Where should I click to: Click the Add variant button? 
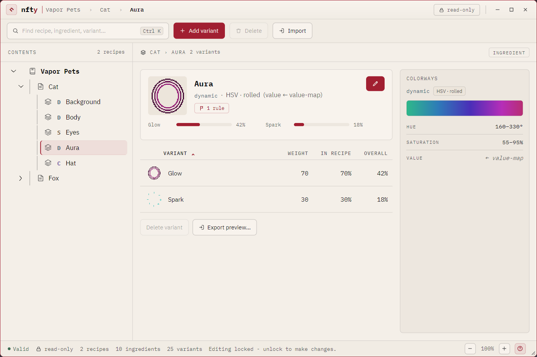[199, 31]
